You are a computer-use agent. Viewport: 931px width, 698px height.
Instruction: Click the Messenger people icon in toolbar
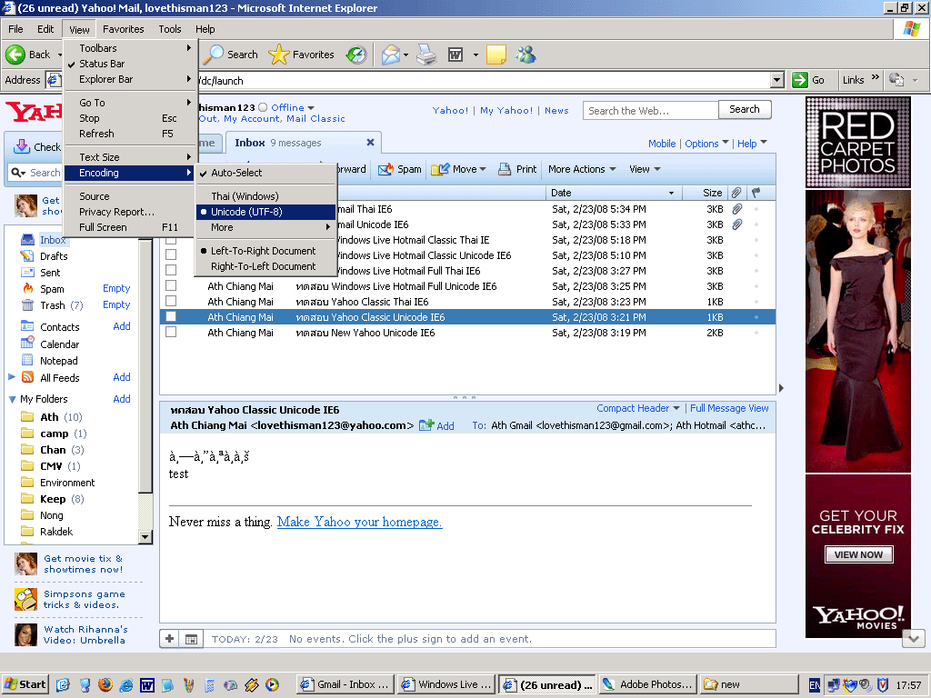coord(526,55)
